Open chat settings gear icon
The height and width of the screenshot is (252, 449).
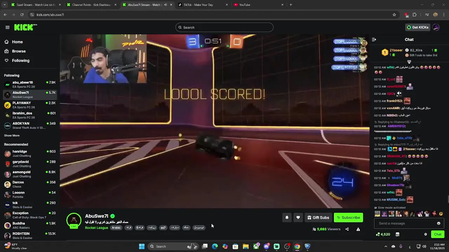pos(425,234)
